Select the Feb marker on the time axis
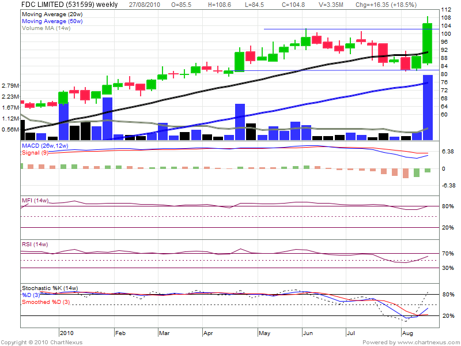This screenshot has width=461, height=346. [120, 333]
